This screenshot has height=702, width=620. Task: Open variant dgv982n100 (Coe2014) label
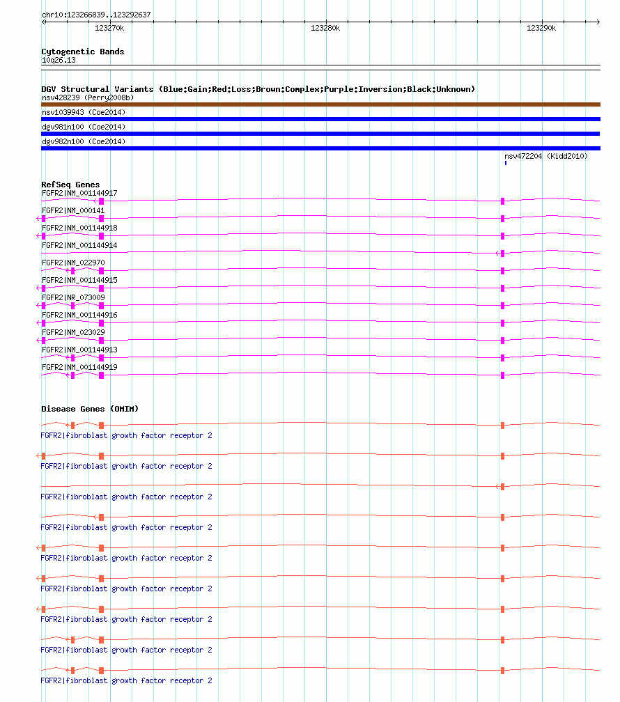[84, 141]
